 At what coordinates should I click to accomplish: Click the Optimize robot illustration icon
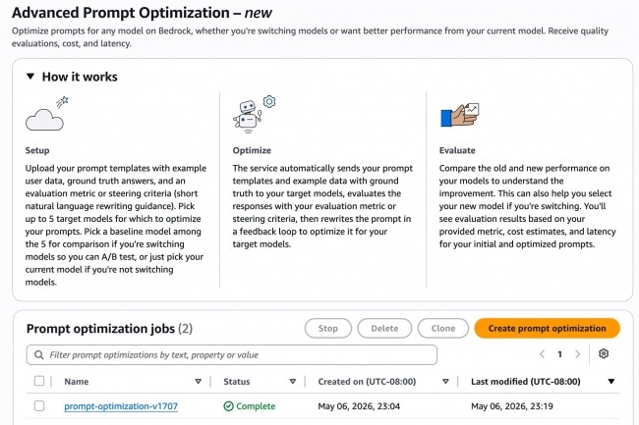pos(255,114)
